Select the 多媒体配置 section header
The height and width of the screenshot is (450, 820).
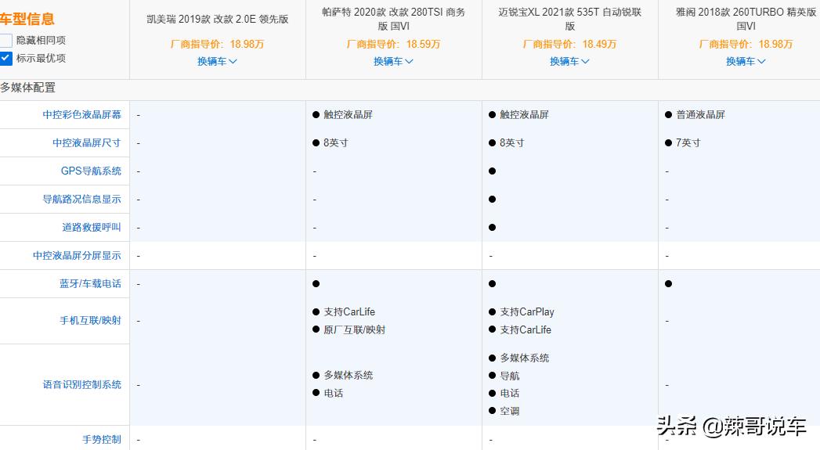tap(27, 88)
